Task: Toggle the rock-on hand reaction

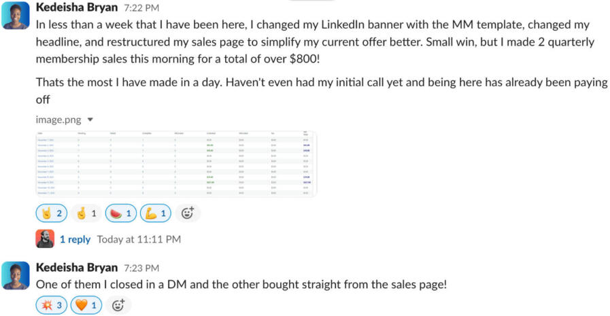Action: click(x=51, y=213)
